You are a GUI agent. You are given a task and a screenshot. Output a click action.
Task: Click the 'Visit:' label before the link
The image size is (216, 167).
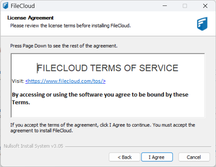point(18,81)
